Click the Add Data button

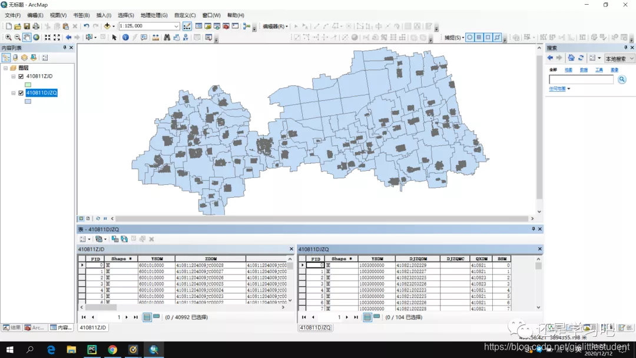107,26
